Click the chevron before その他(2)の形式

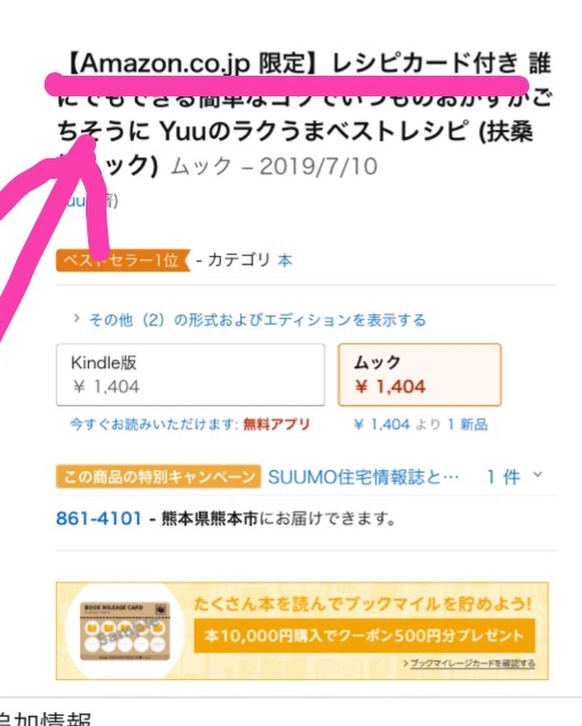pyautogui.click(x=77, y=318)
